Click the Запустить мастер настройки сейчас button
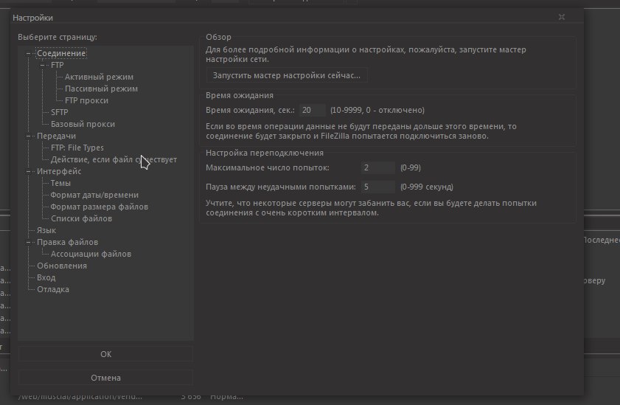620x405 pixels. tap(287, 75)
